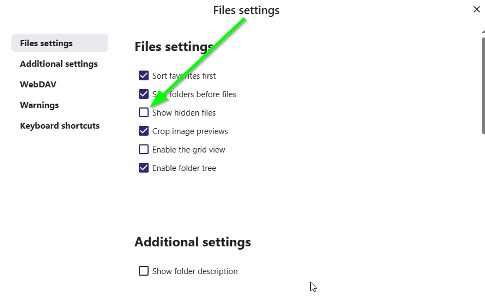485x305 pixels.
Task: Disable the Sort folders before files checkbox
Action: click(144, 94)
